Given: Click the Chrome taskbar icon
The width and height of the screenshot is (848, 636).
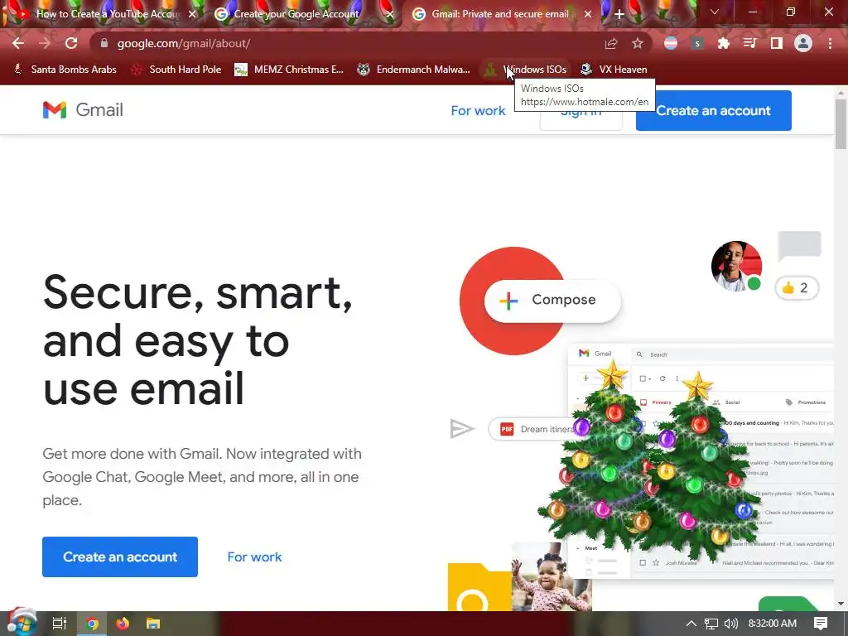Looking at the screenshot, I should coord(92,624).
